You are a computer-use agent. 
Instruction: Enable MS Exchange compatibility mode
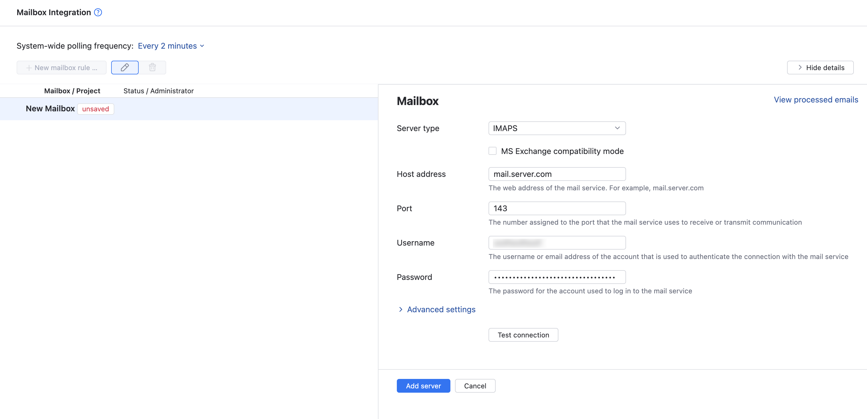click(x=493, y=151)
